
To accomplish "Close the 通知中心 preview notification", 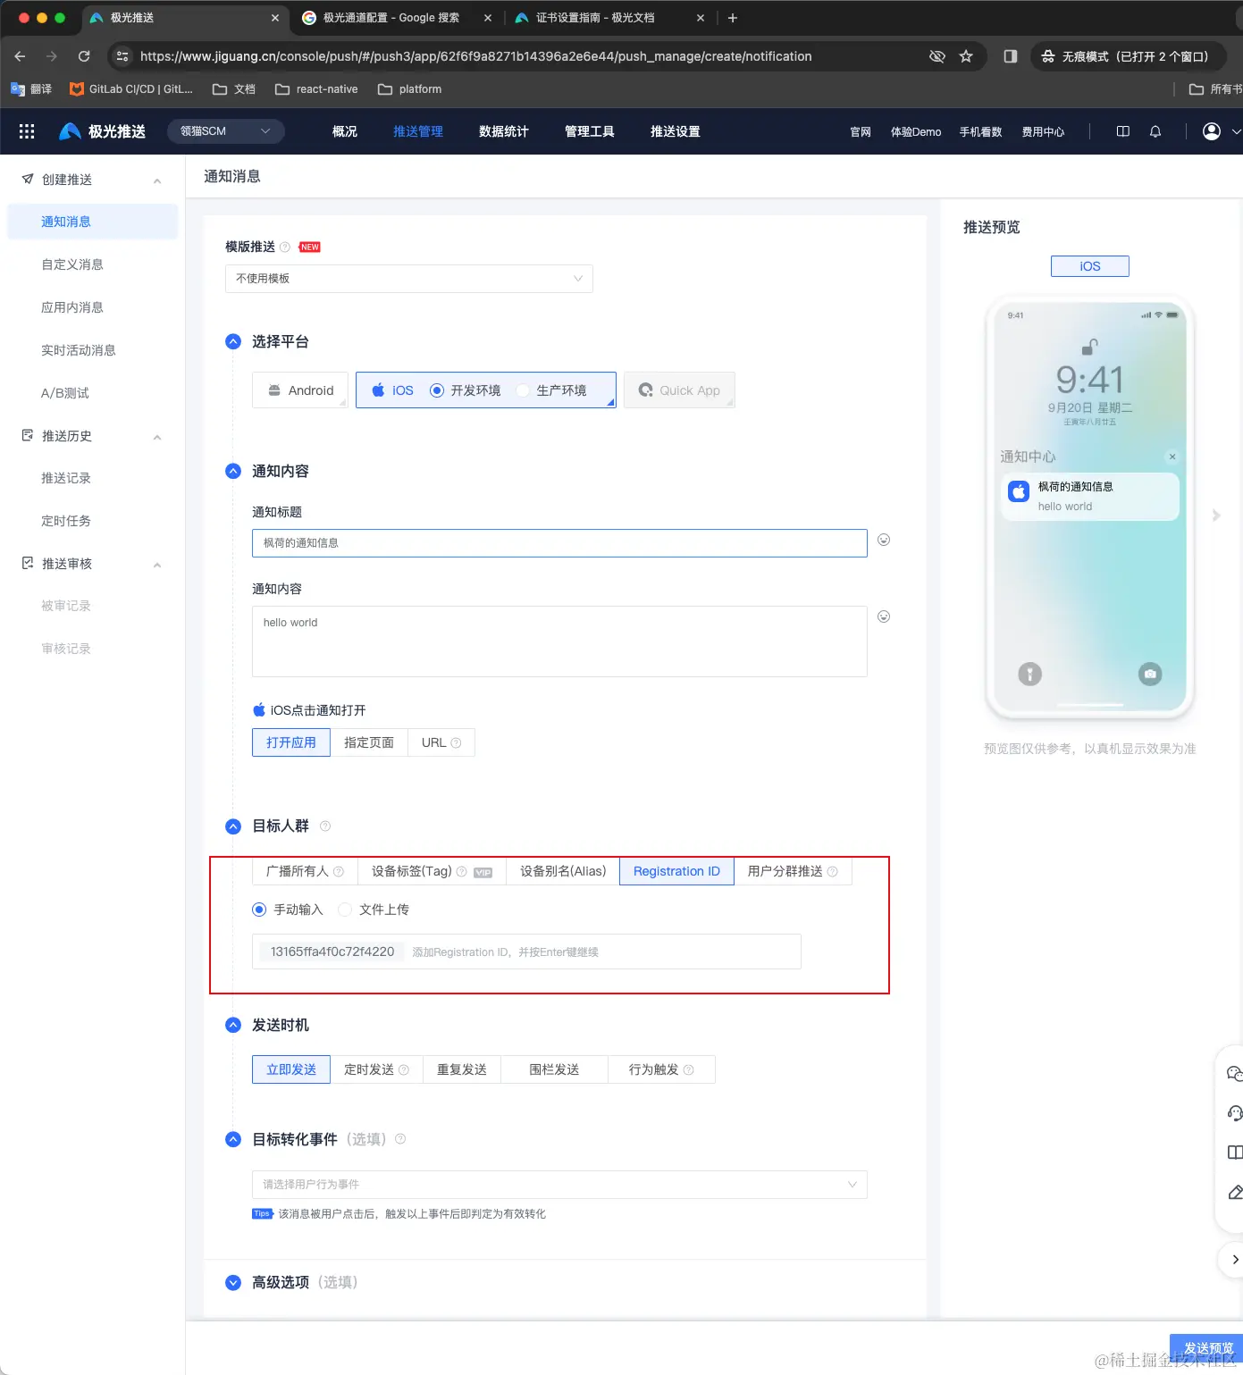I will pos(1172,457).
